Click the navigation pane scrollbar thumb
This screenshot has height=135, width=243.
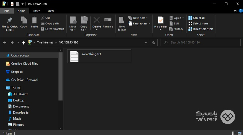[x=61, y=76]
